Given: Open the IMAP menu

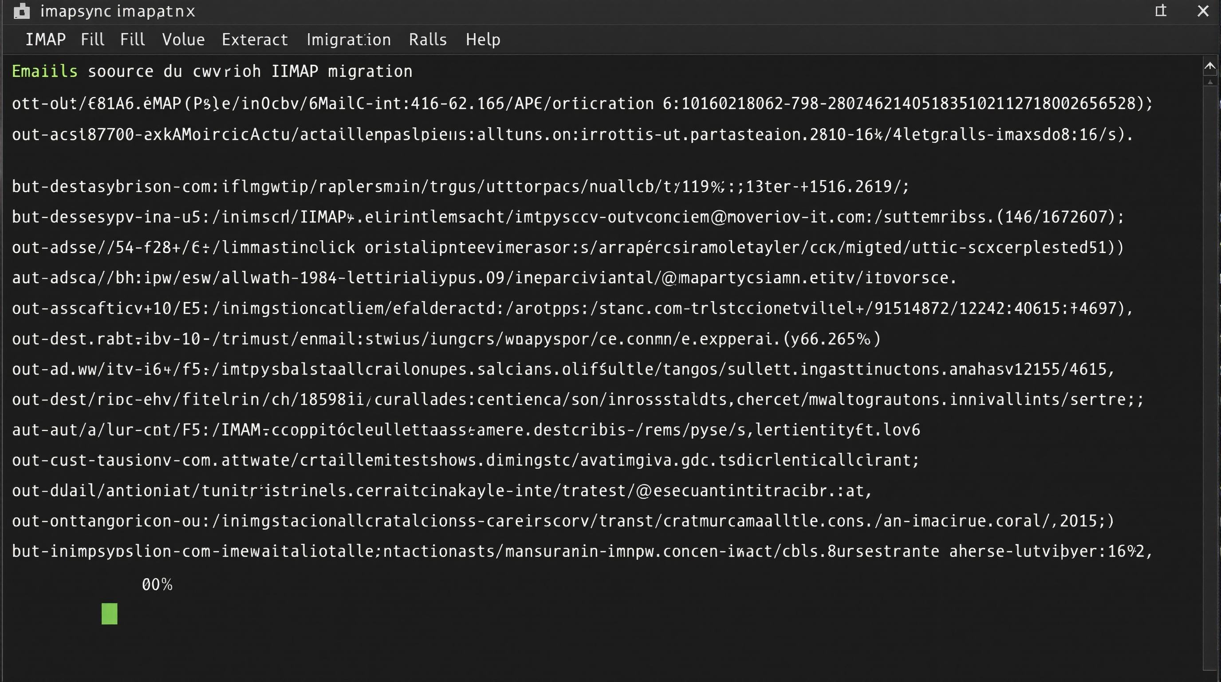Looking at the screenshot, I should (46, 40).
